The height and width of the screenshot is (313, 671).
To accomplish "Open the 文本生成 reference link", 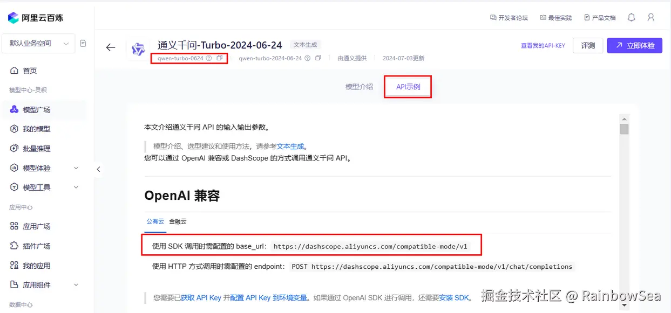I will coord(290,147).
